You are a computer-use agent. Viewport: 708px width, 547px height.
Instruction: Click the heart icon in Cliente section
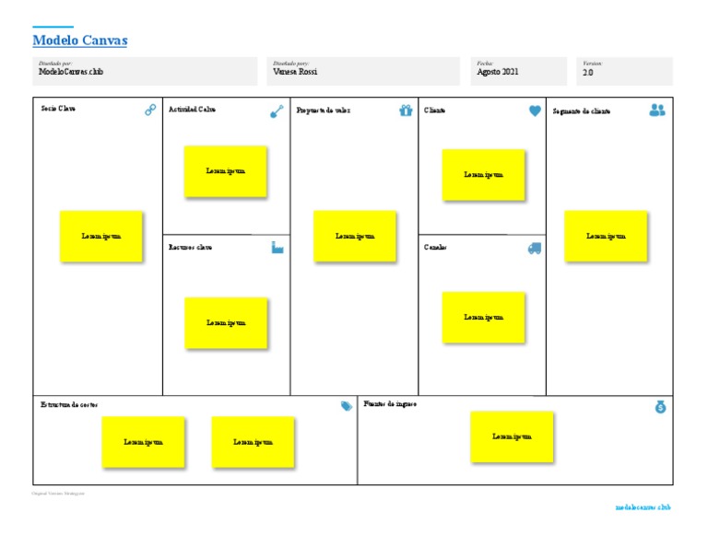pyautogui.click(x=535, y=111)
